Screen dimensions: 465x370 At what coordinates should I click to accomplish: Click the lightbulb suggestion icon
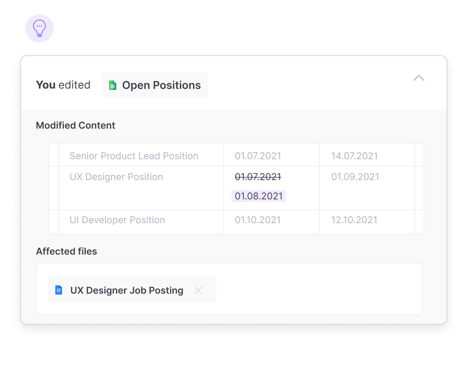[x=40, y=28]
